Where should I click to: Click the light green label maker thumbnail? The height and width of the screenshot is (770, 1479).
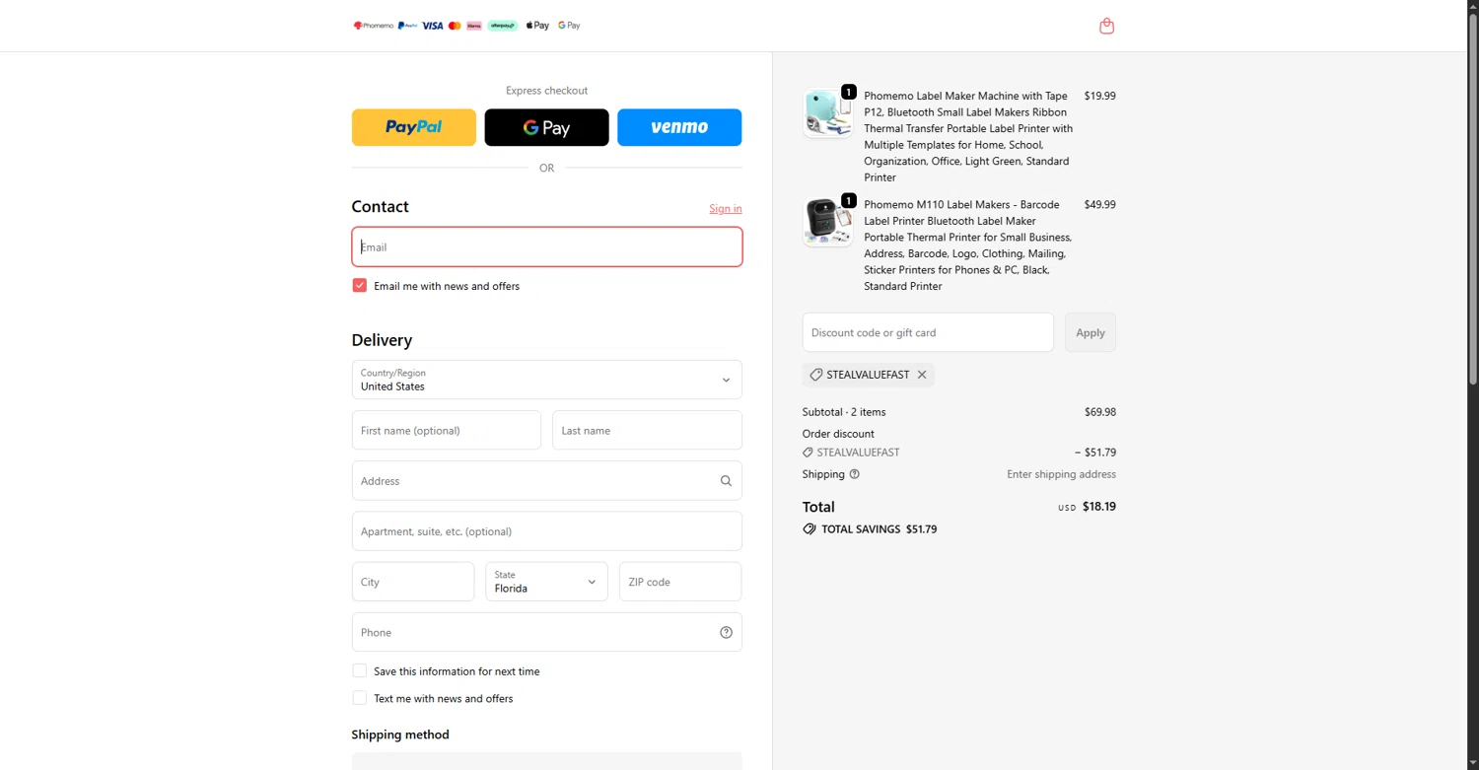click(827, 112)
